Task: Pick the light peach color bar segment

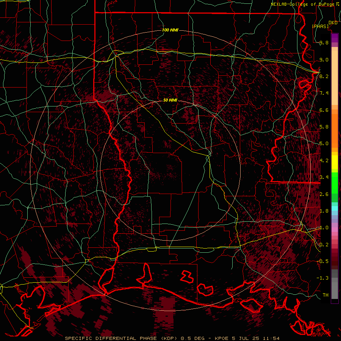Action: pos(335,78)
